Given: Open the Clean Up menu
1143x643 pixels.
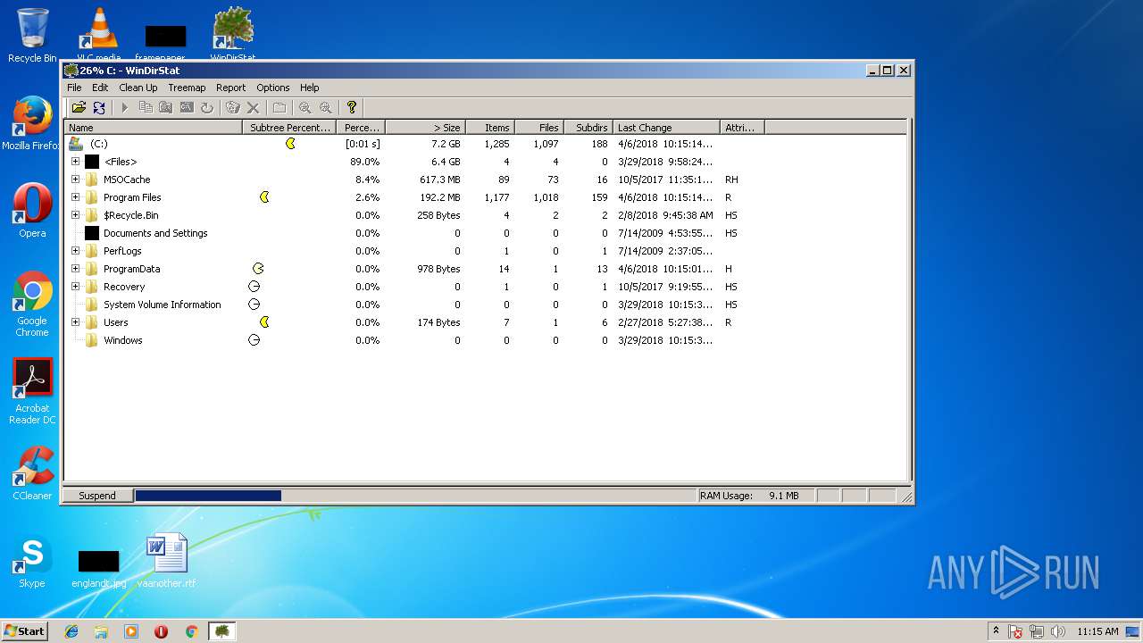Looking at the screenshot, I should 138,88.
